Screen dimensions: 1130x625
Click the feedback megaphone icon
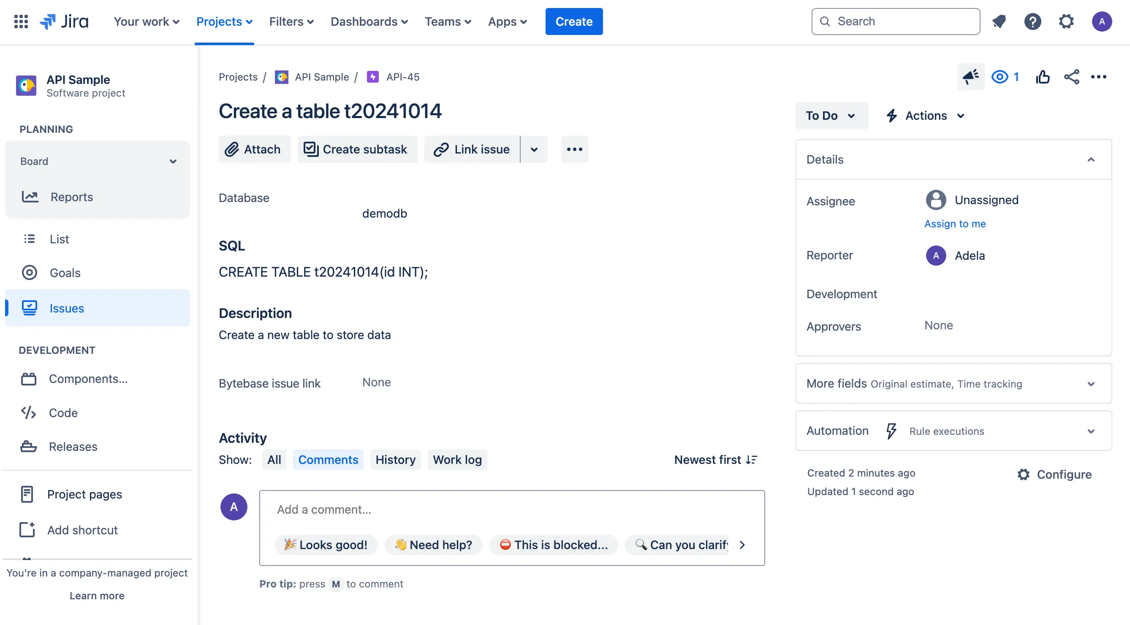point(970,77)
